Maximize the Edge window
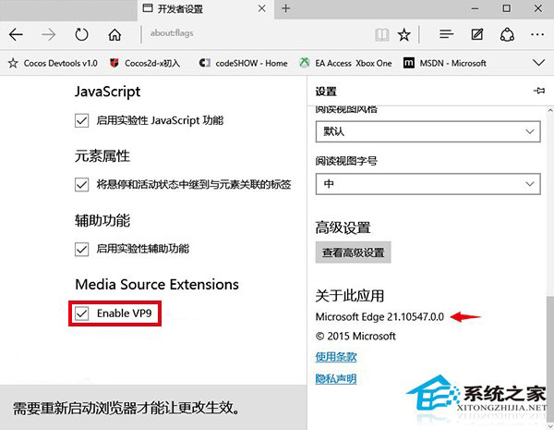The width and height of the screenshot is (554, 430). [506, 8]
